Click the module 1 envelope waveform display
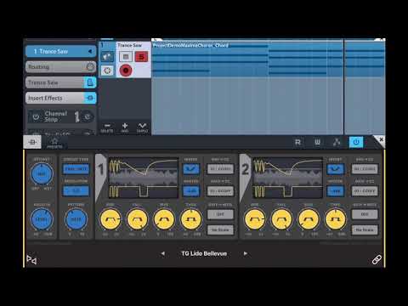This screenshot has height=306, width=408. (x=144, y=178)
